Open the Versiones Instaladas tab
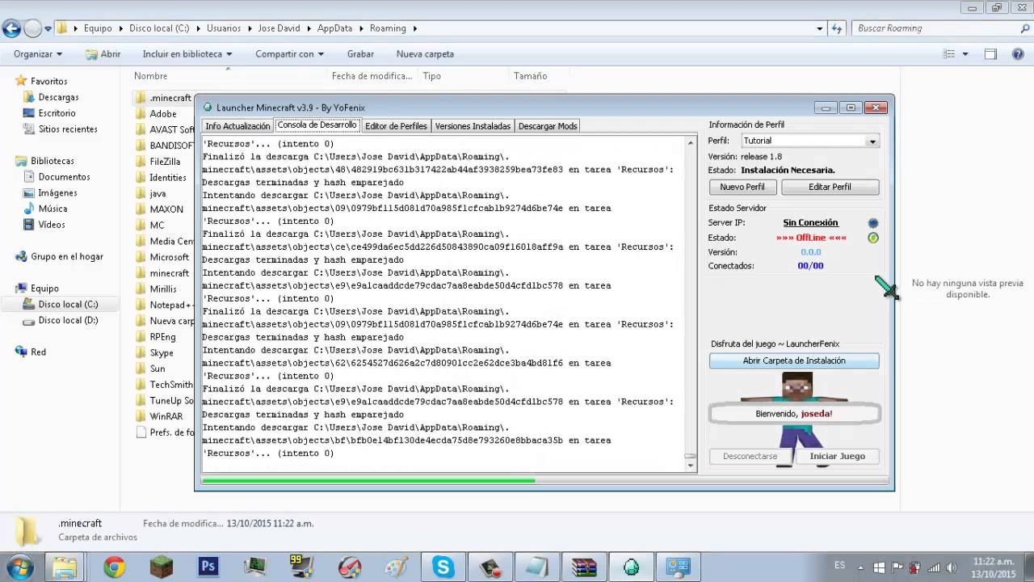This screenshot has width=1034, height=582. click(473, 126)
